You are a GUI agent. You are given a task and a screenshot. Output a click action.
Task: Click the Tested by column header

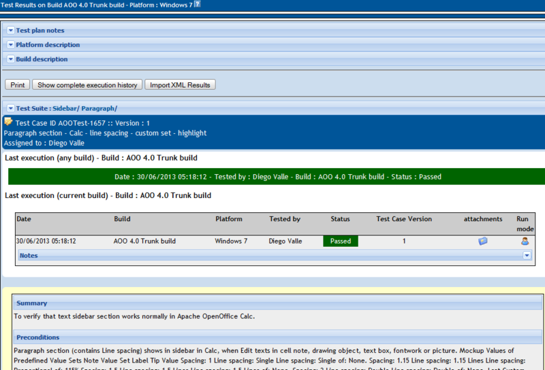point(285,219)
